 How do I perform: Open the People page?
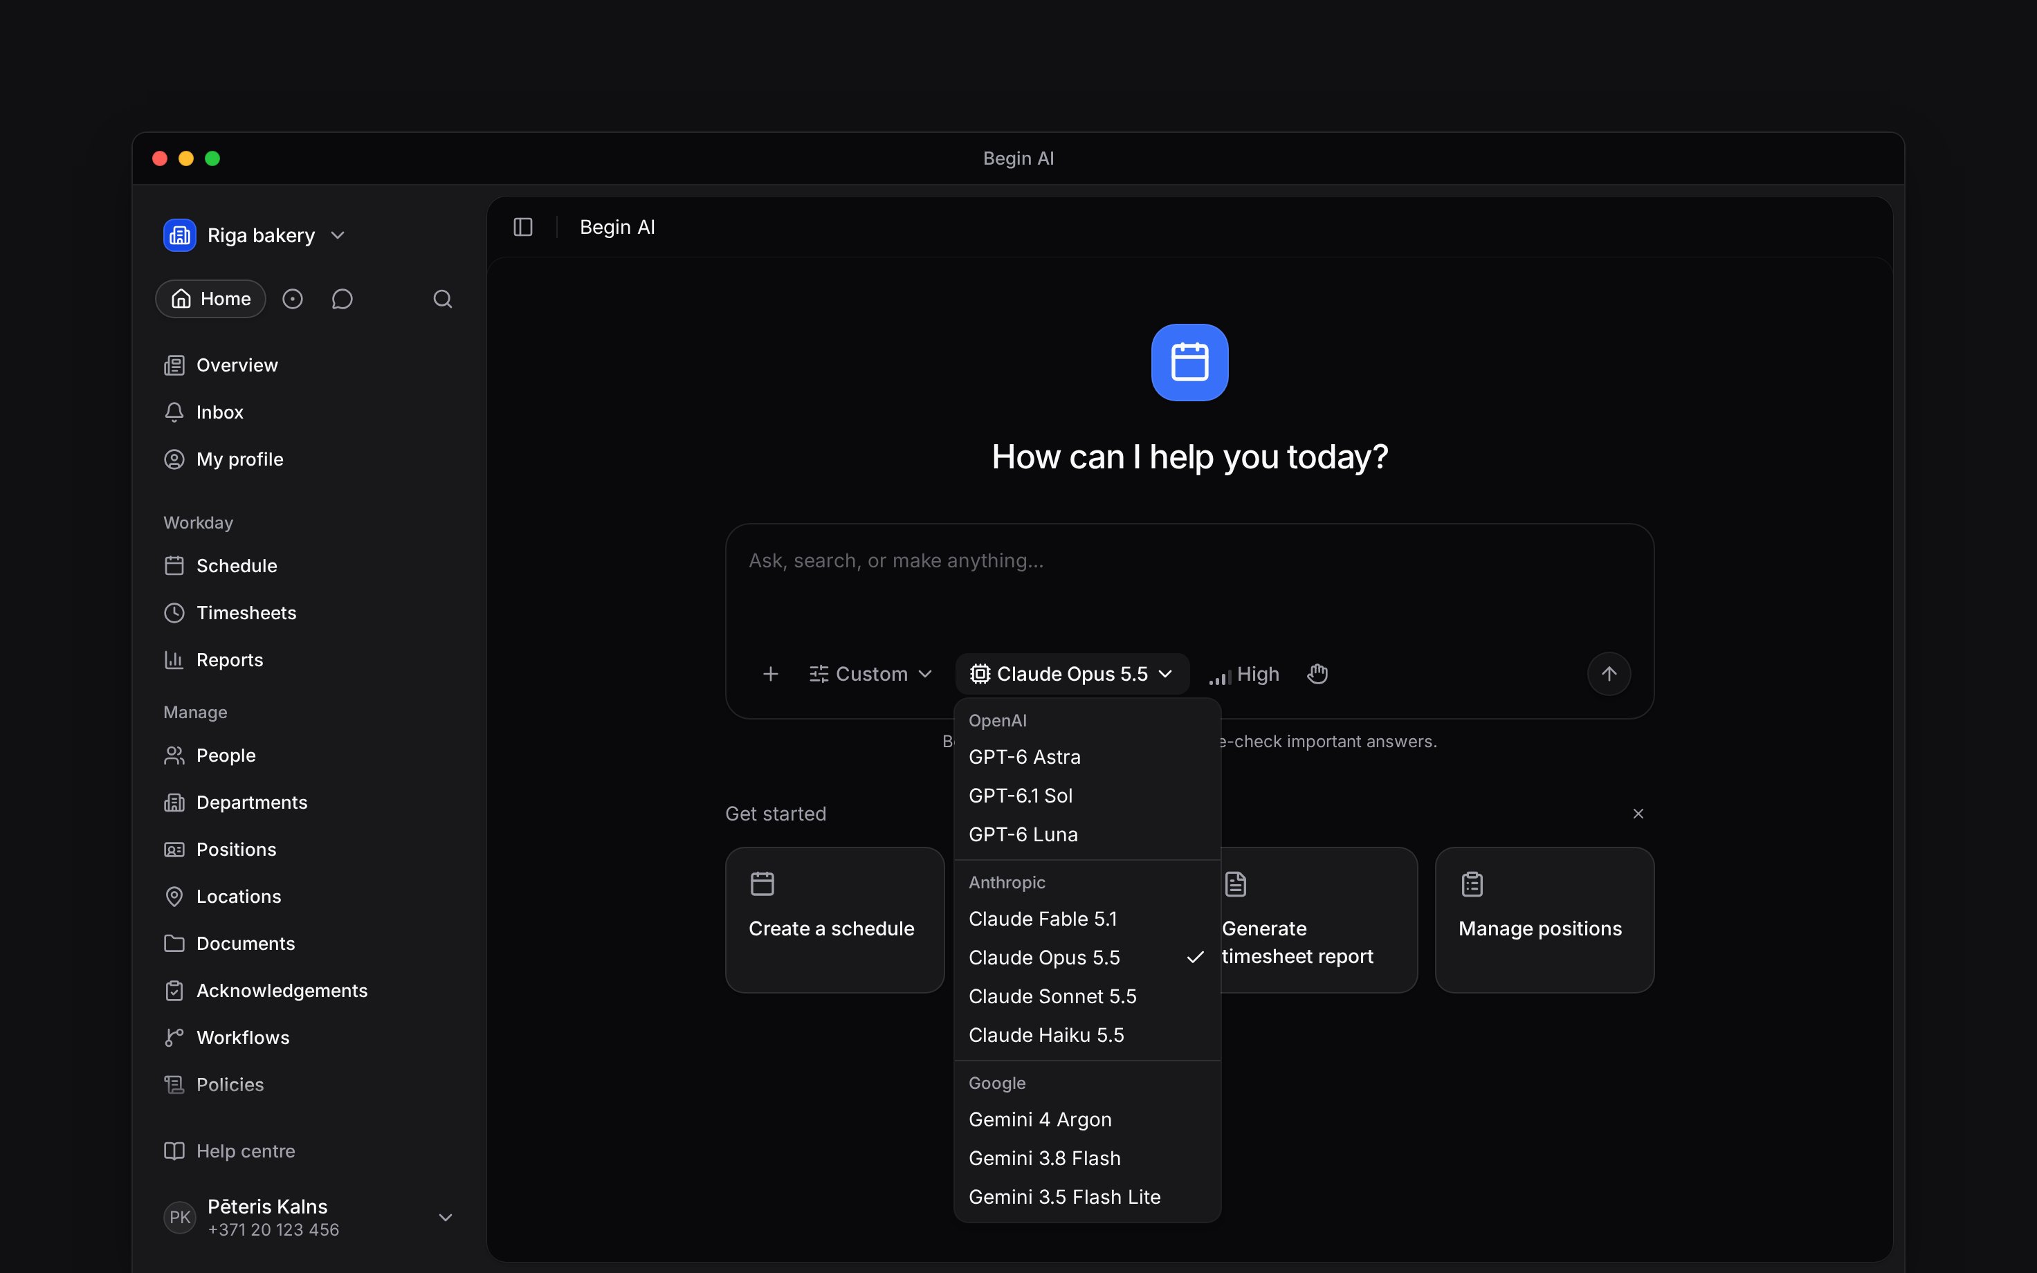pyautogui.click(x=310, y=755)
